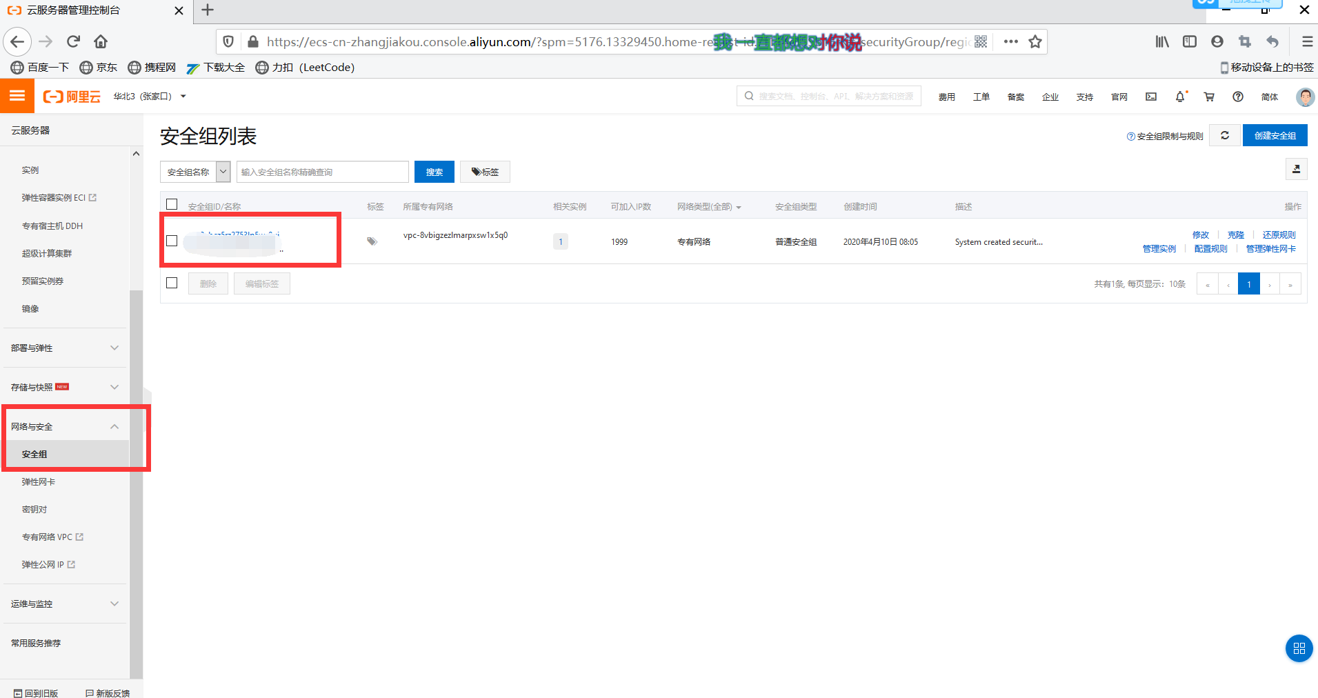Open the notifications bell icon
Viewport: 1318px width, 698px height.
[1180, 97]
